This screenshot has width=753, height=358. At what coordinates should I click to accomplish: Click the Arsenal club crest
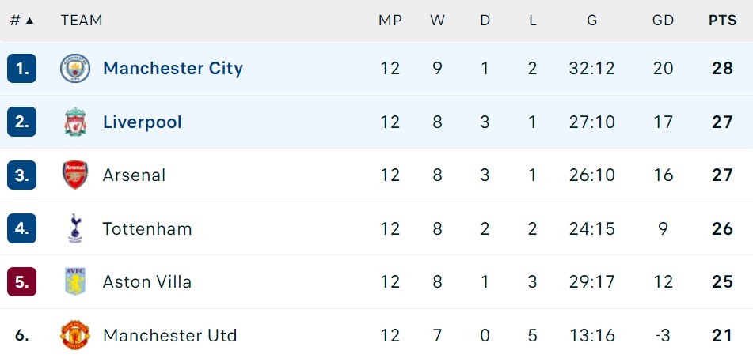point(75,175)
